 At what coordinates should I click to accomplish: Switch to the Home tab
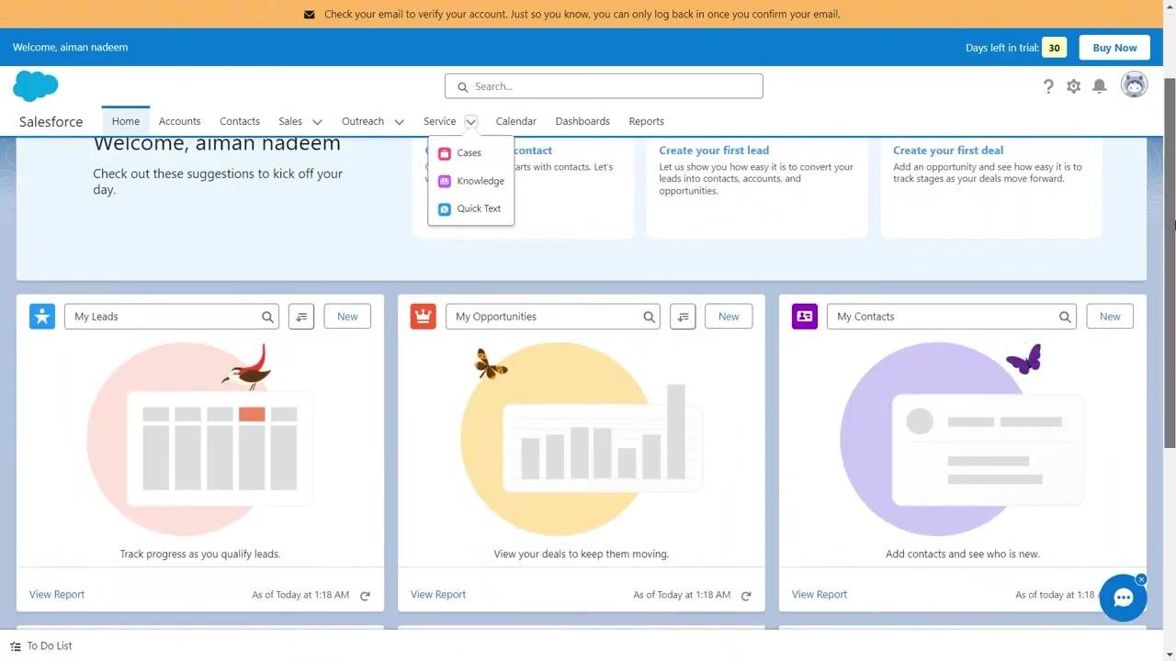(126, 121)
